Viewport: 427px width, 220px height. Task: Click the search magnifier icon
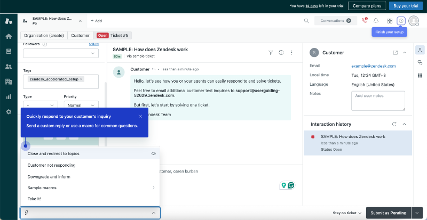click(306, 21)
